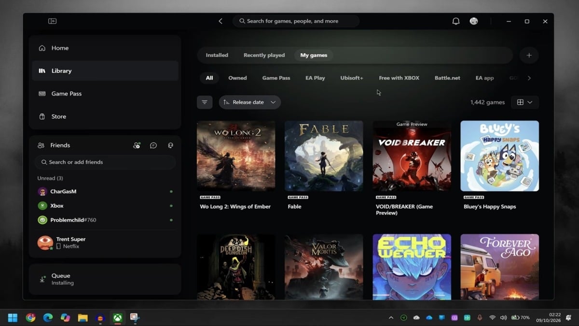Go to Home in sidebar

pos(105,48)
